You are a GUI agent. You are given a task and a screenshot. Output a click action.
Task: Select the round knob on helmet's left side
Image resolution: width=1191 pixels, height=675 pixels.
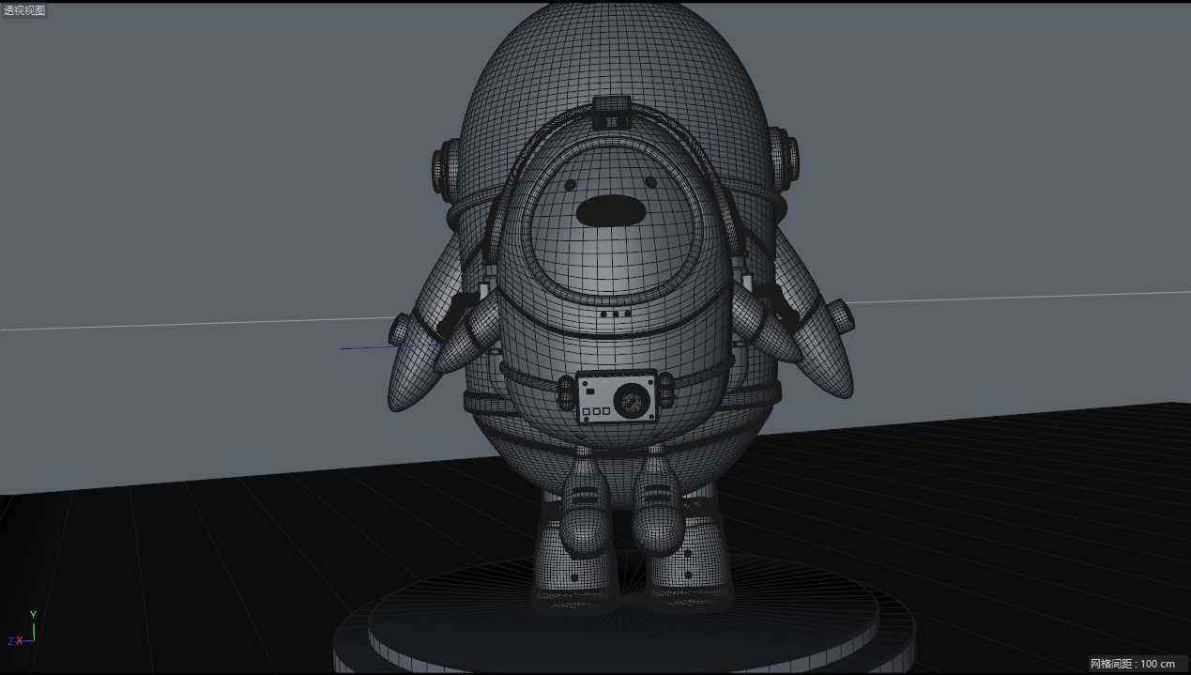[442, 168]
